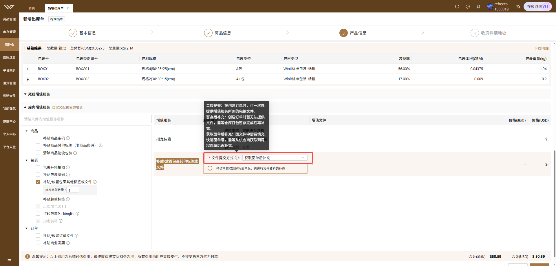Click the 标签类型数量 input field

pos(73,190)
